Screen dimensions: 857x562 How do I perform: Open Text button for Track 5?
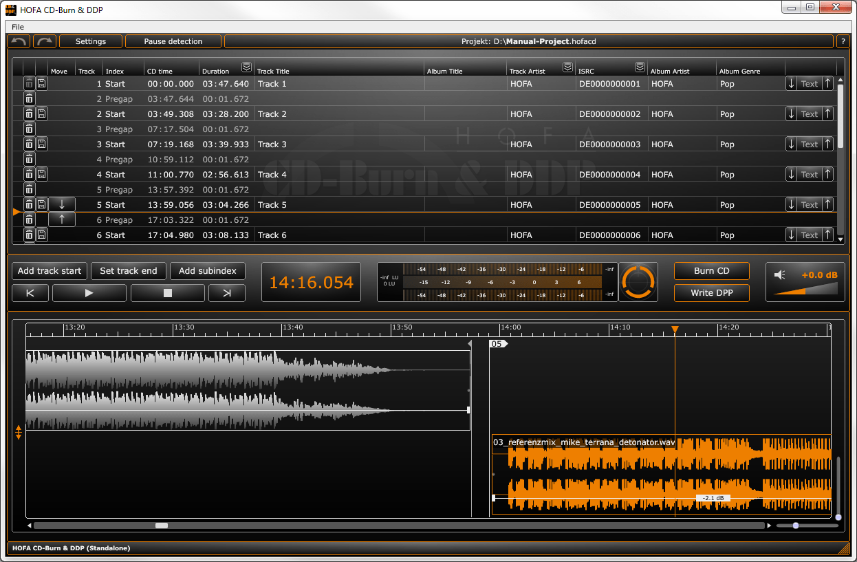810,205
